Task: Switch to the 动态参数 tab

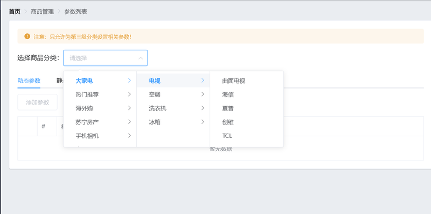Action: (x=29, y=80)
